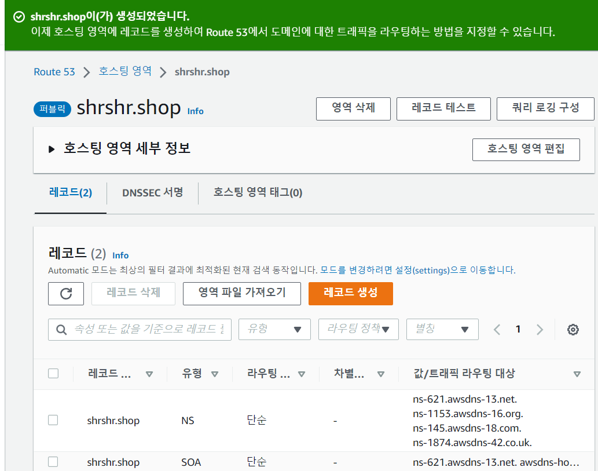This screenshot has width=598, height=471.
Task: Click the SOA type cell
Action: pos(191,462)
